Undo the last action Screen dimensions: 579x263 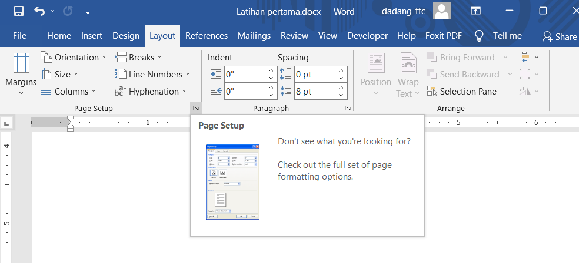click(x=39, y=11)
